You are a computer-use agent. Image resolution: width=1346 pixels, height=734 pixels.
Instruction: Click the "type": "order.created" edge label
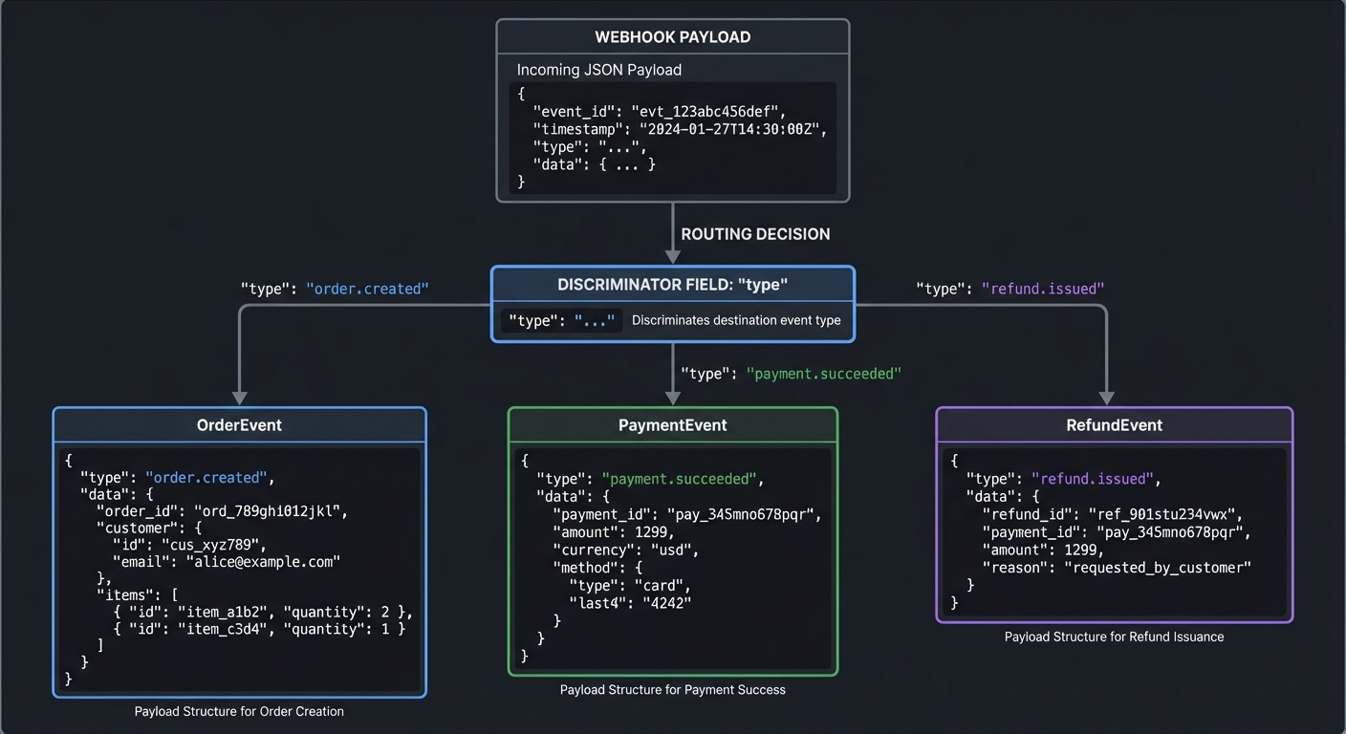coord(335,288)
